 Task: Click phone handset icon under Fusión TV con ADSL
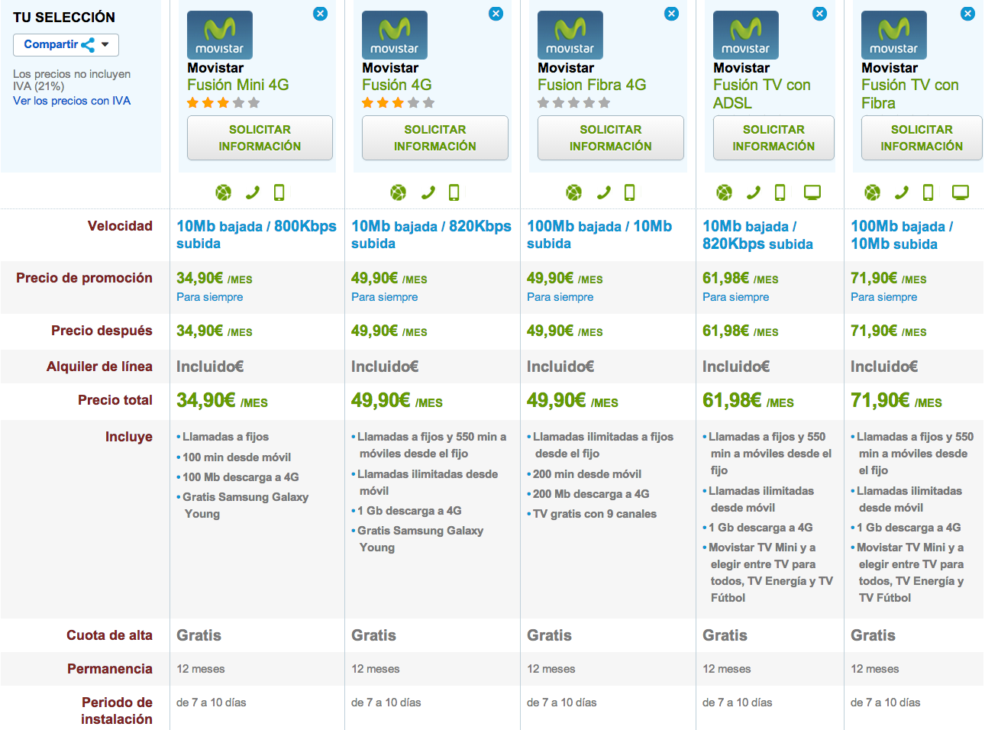[754, 192]
